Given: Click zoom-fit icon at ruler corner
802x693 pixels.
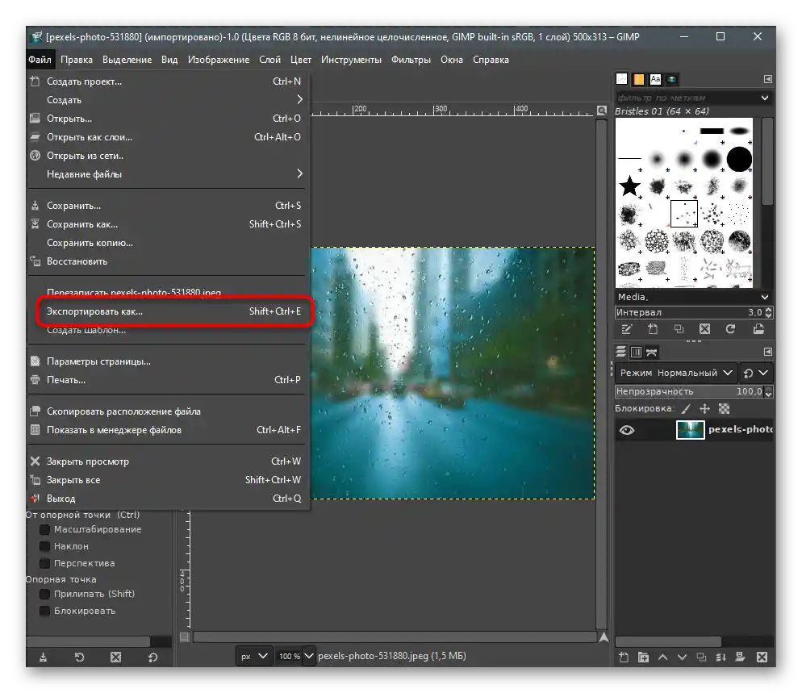Looking at the screenshot, I should point(602,110).
